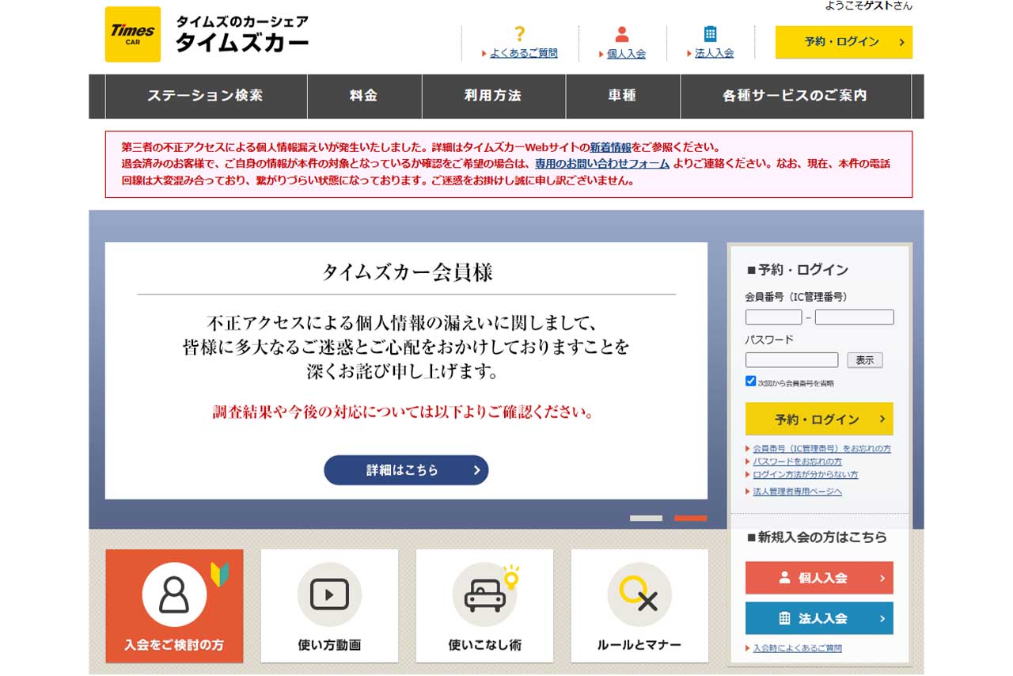The height and width of the screenshot is (676, 1013).
Task: Open 入会時によくあるご質問 link
Action: [x=797, y=648]
